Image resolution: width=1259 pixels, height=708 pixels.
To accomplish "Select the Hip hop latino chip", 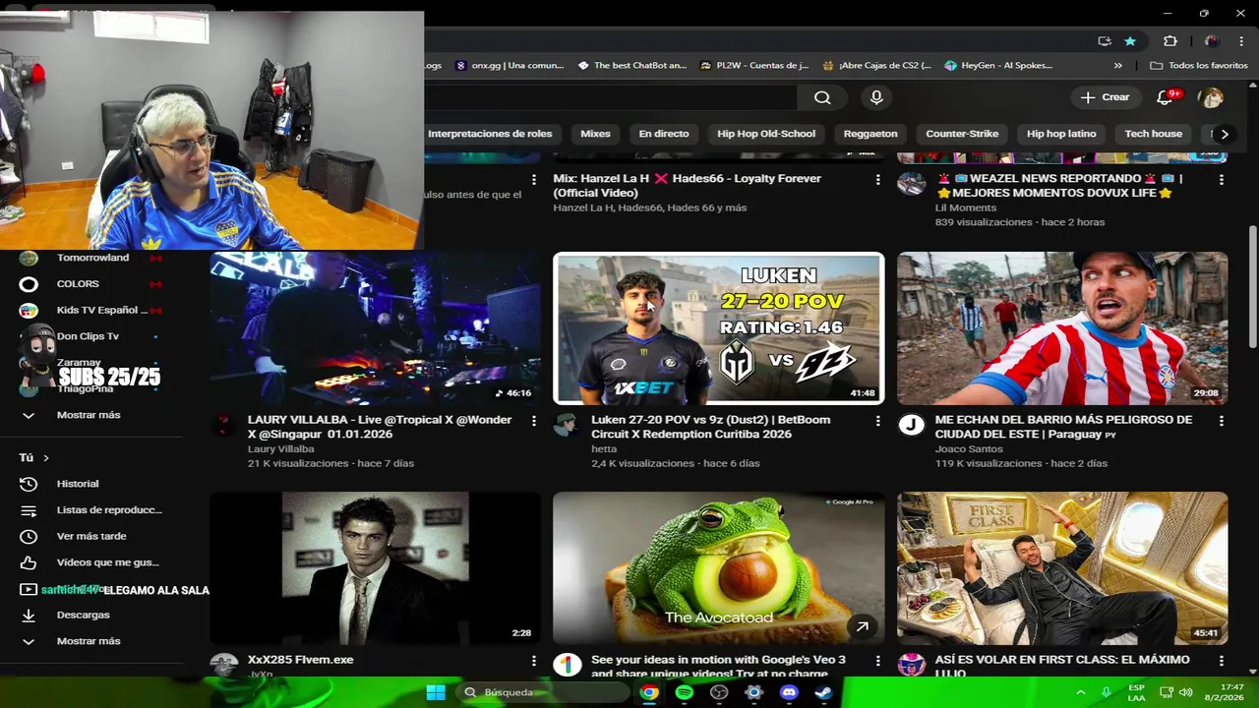I will tap(1061, 134).
